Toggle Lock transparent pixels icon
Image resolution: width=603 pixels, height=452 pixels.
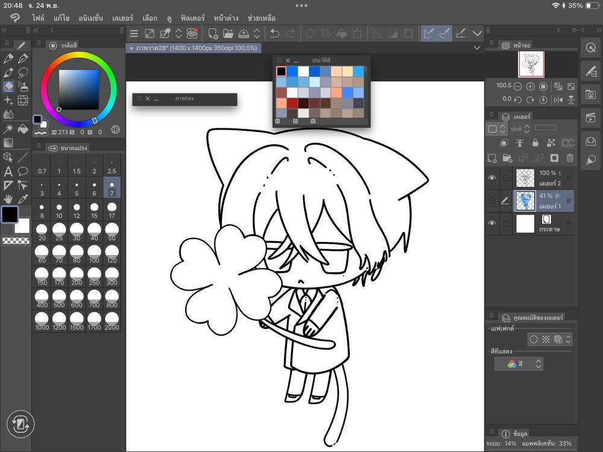[x=551, y=143]
